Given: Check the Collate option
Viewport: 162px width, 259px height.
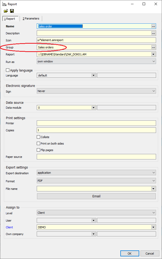Looking at the screenshot, I should (39, 137).
